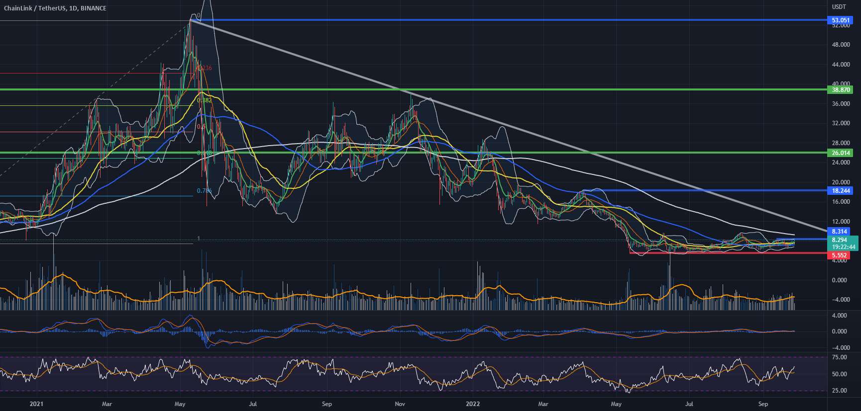Select the blue 53.051 price label

tap(840, 20)
